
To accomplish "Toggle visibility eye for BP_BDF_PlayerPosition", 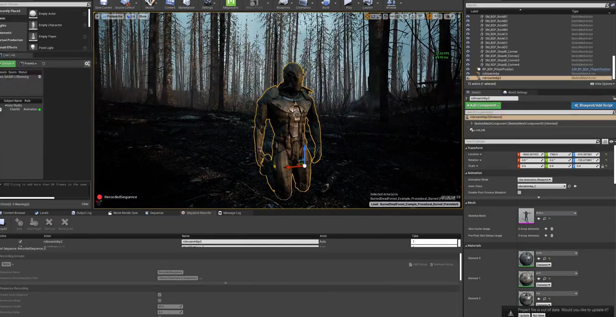I will click(468, 69).
